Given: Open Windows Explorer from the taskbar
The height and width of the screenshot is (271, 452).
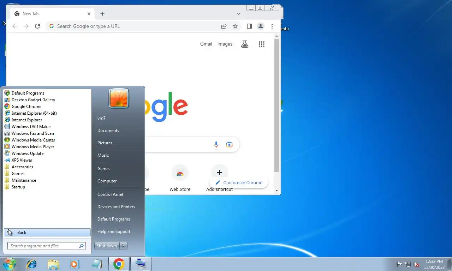Looking at the screenshot, I should [53, 264].
